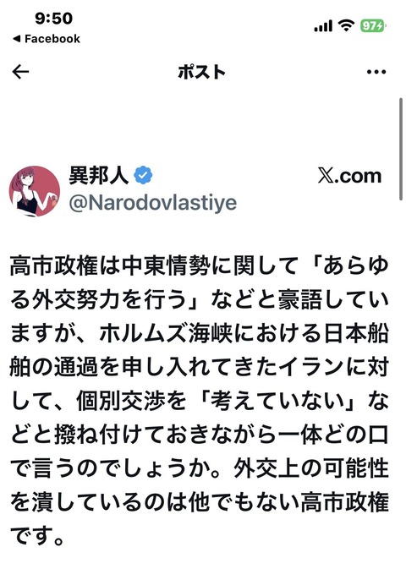The width and height of the screenshot is (406, 580).
Task: Click the blue verified checkmark badge
Action: pyautogui.click(x=143, y=175)
